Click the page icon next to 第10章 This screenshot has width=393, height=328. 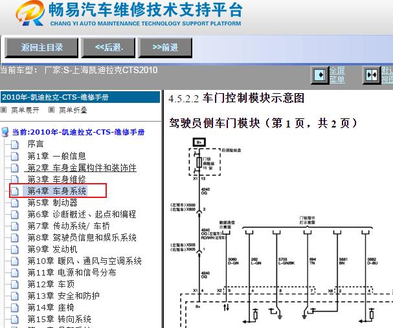point(15,261)
